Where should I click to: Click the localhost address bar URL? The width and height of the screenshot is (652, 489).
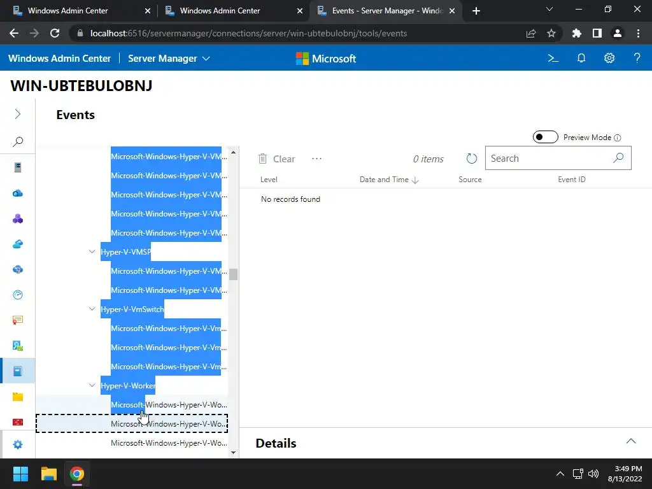249,33
